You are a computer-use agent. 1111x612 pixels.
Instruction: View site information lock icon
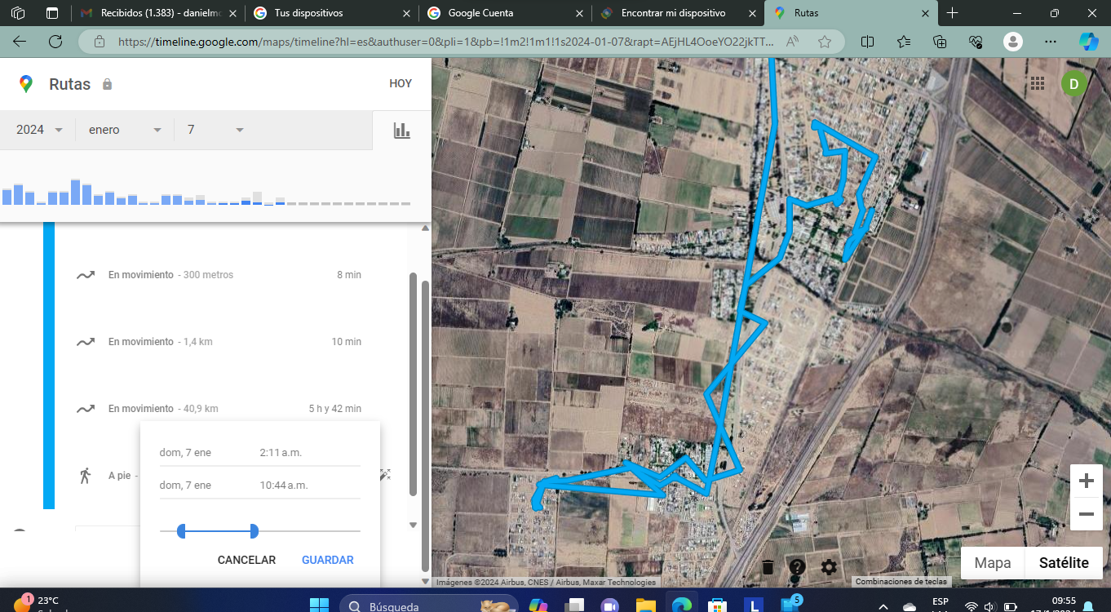pyautogui.click(x=100, y=42)
